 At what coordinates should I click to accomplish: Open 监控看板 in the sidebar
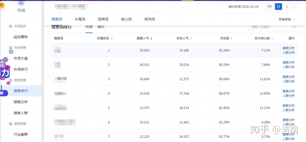pyautogui.click(x=21, y=37)
